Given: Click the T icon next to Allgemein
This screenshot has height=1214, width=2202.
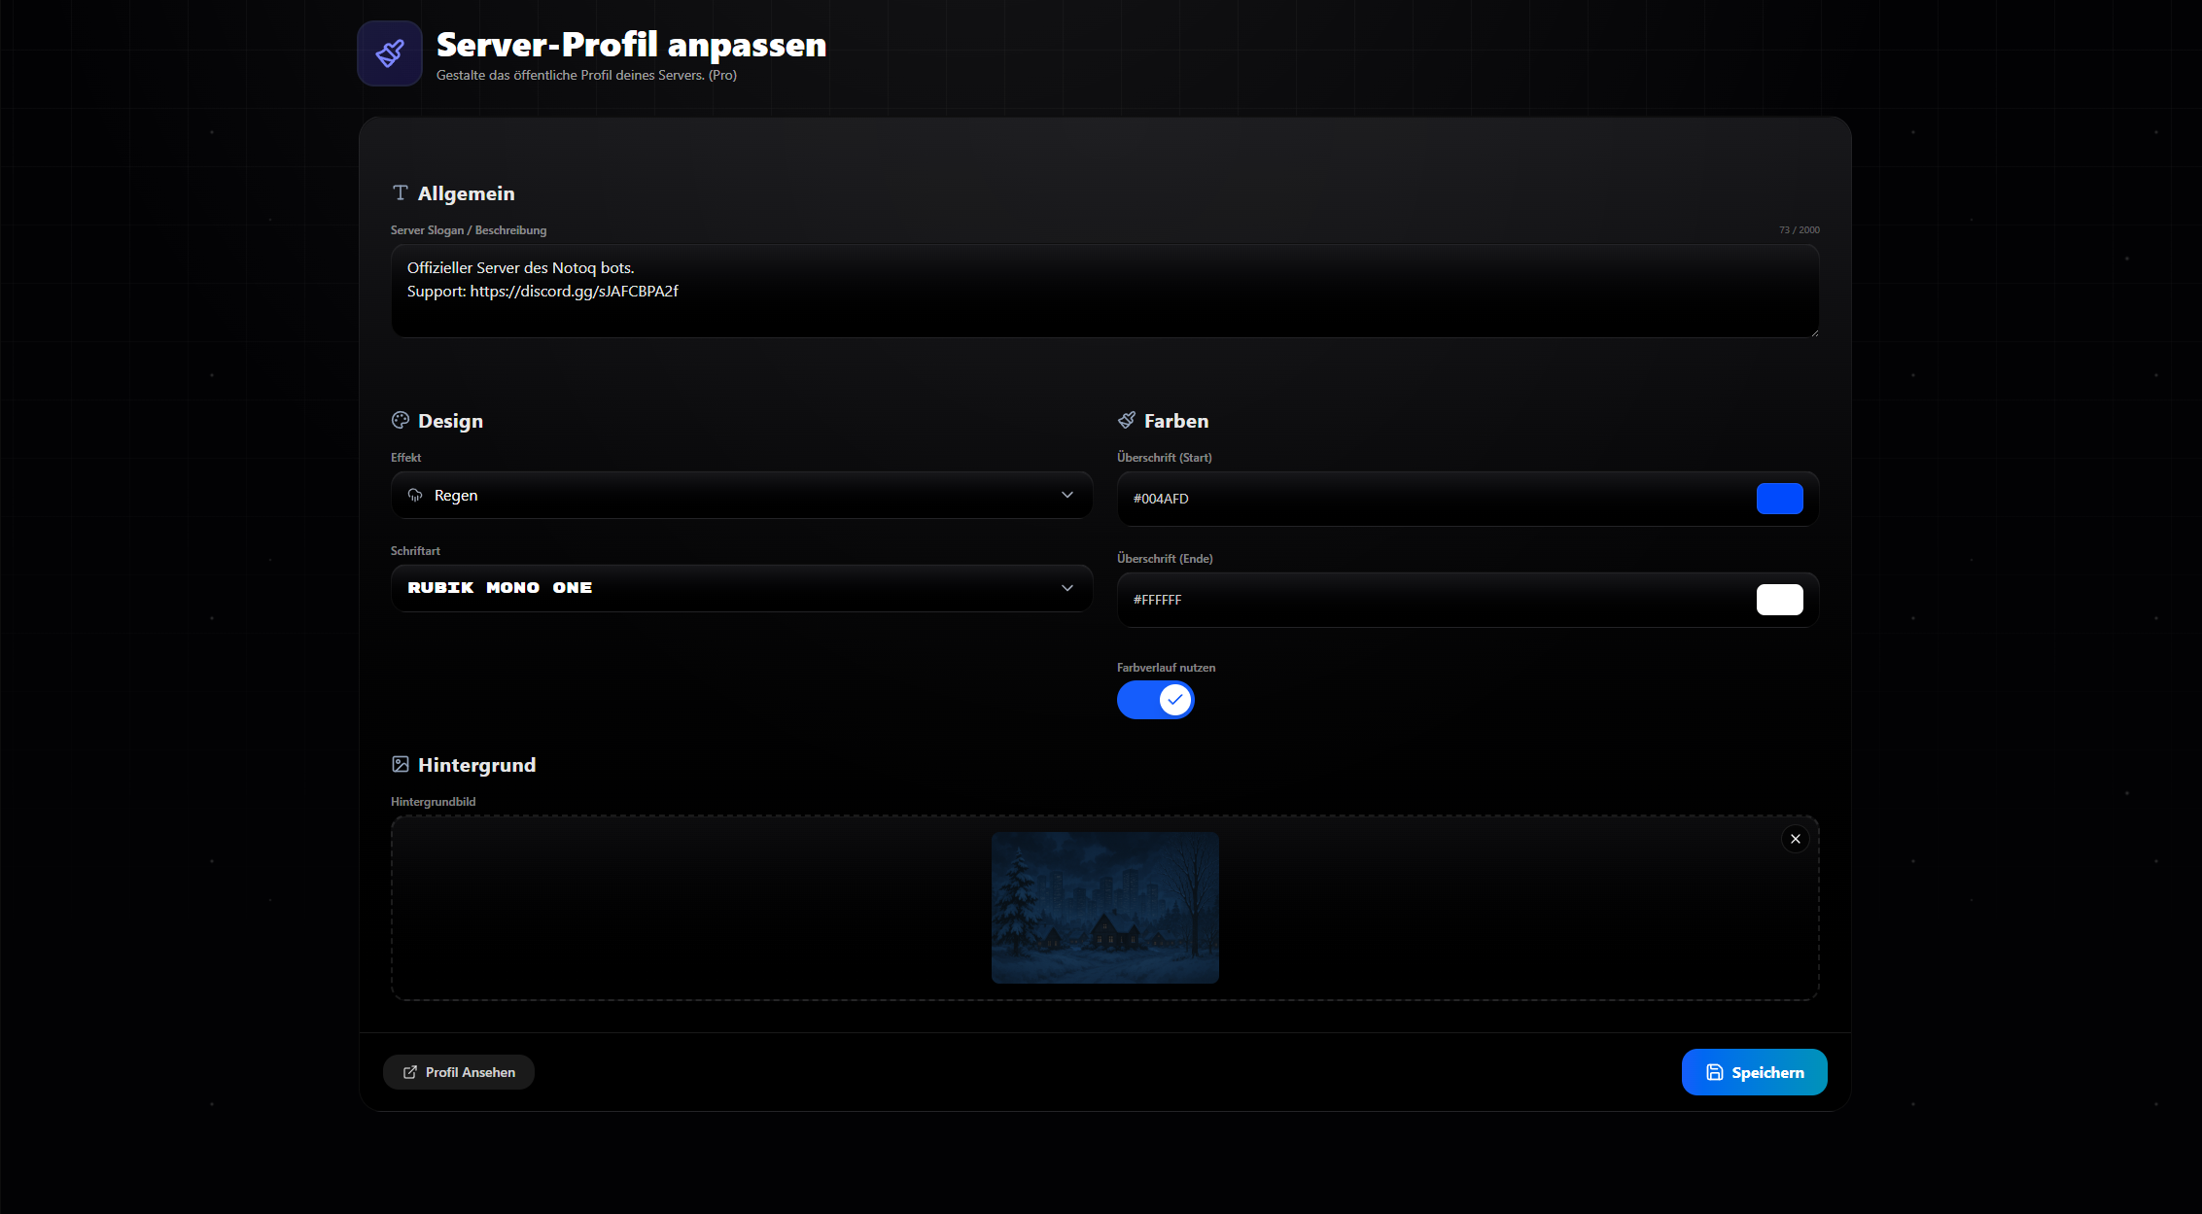Looking at the screenshot, I should click(x=401, y=192).
